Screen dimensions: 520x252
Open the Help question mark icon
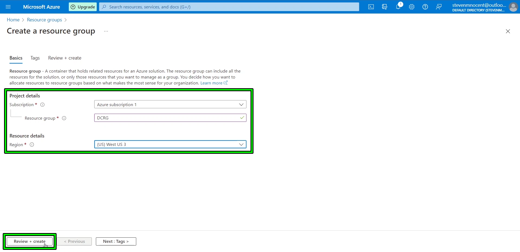[x=425, y=7]
